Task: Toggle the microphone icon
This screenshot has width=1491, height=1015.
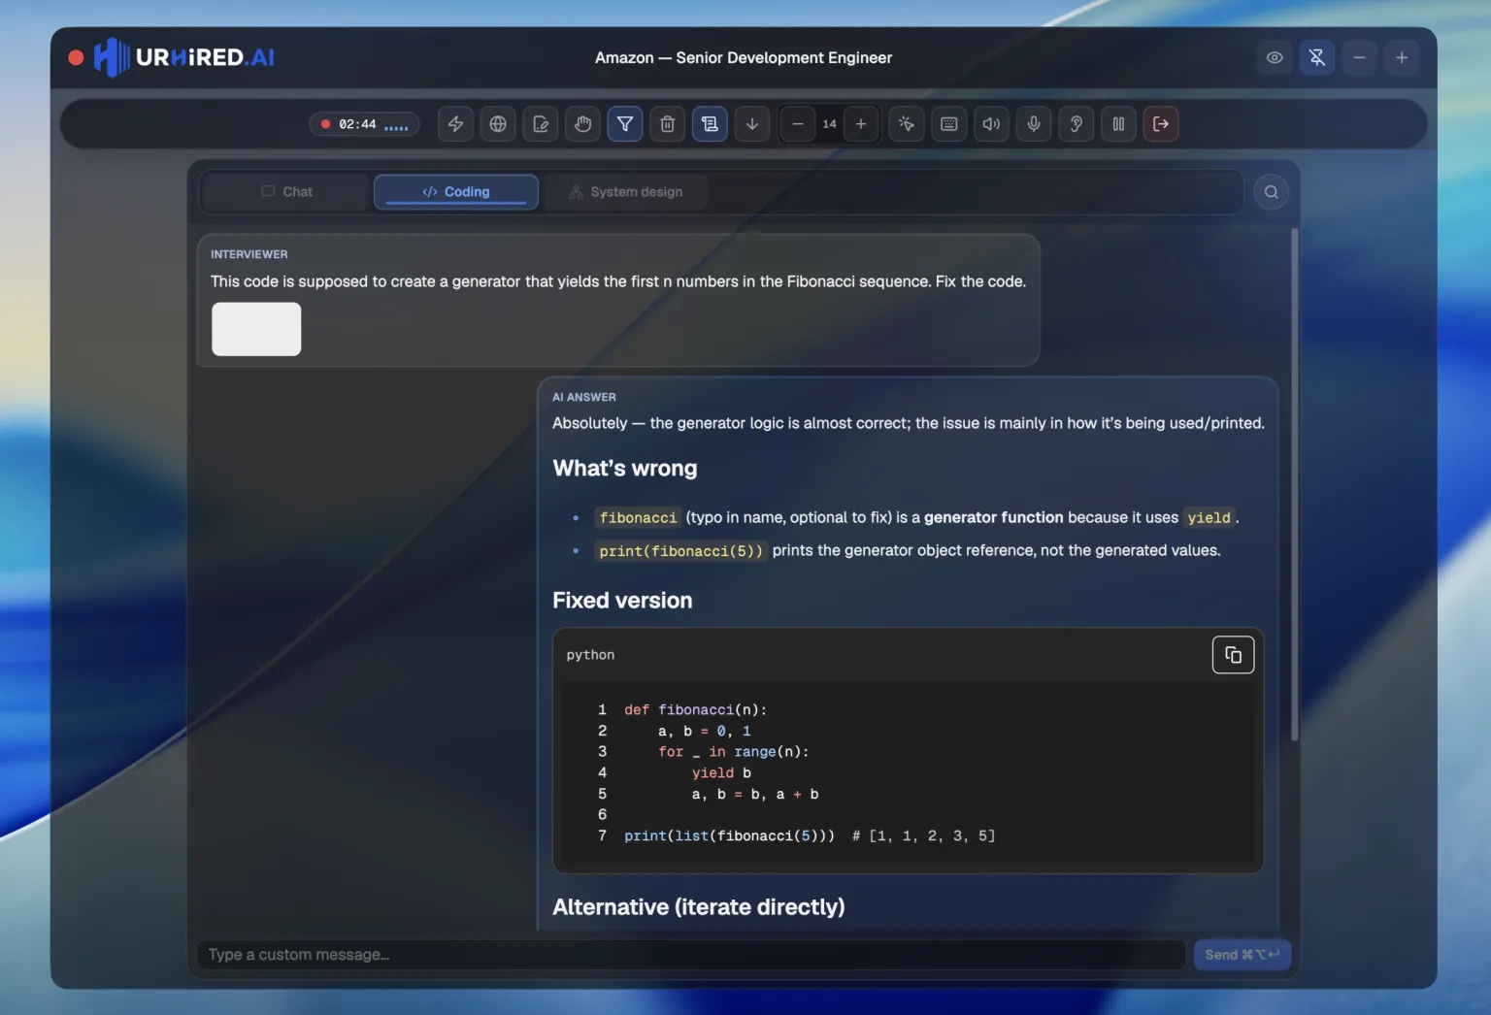Action: 1034,124
